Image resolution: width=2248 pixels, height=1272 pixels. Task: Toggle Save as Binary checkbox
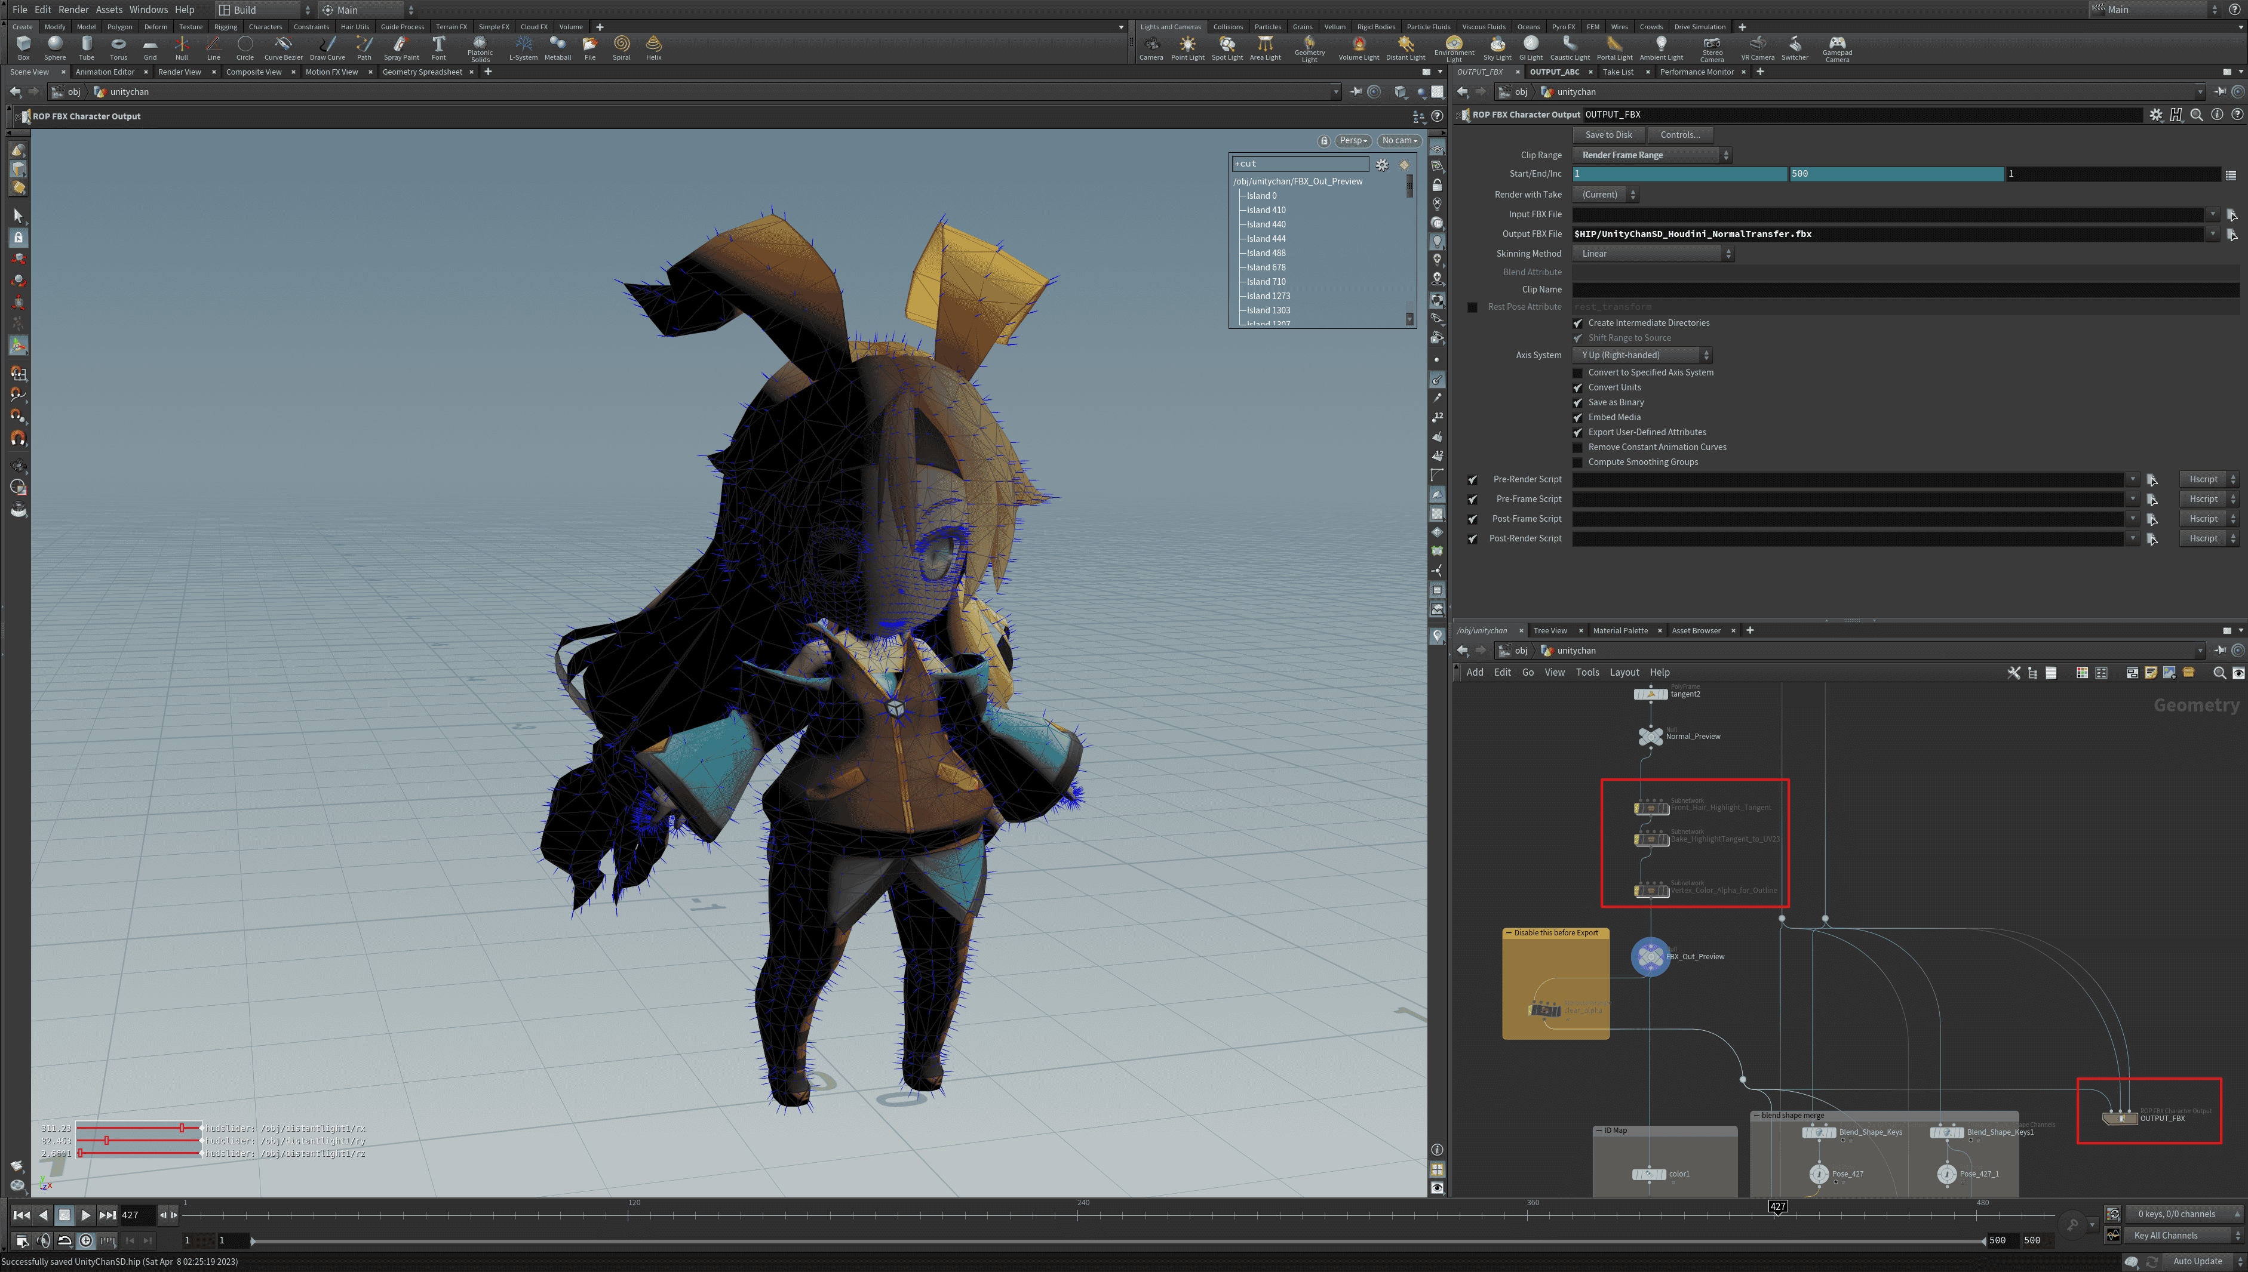[x=1578, y=403]
